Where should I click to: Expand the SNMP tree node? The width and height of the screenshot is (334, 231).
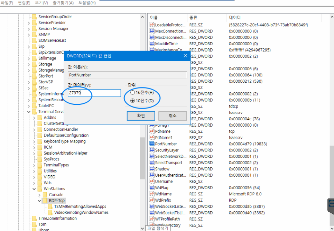(x=29, y=35)
